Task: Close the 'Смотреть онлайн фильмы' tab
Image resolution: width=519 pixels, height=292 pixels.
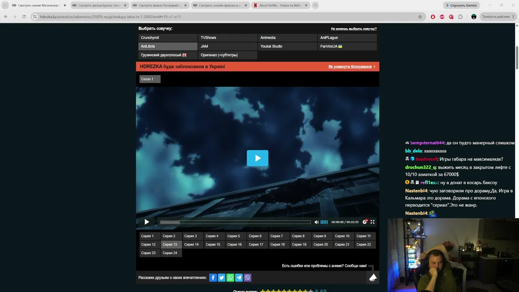Action: [246, 5]
